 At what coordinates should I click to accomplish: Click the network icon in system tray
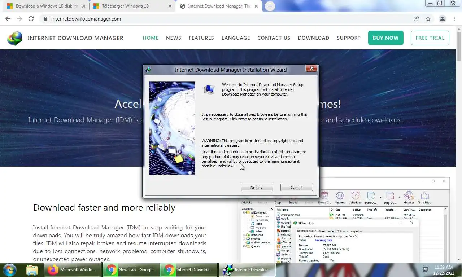coord(426,270)
